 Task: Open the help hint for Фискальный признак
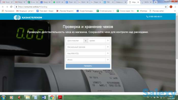pos(108,47)
